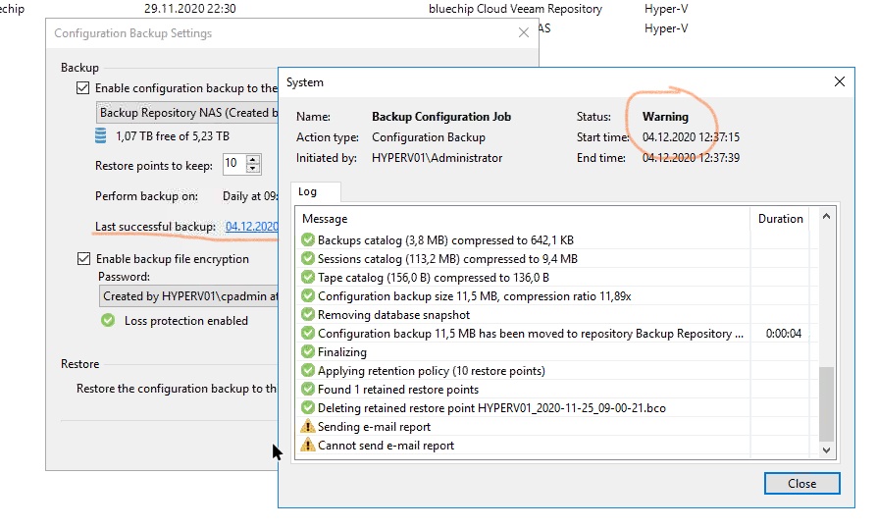Click success icon beside Found 1 retained restore points
This screenshot has height=528, width=877.
308,390
